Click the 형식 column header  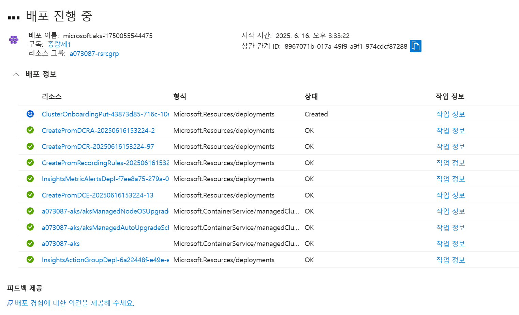point(180,96)
